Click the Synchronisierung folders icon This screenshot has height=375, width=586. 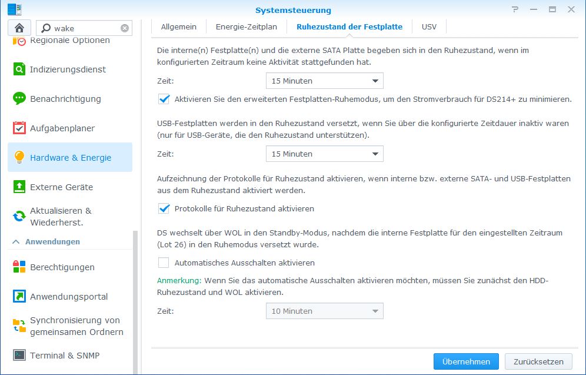click(19, 326)
